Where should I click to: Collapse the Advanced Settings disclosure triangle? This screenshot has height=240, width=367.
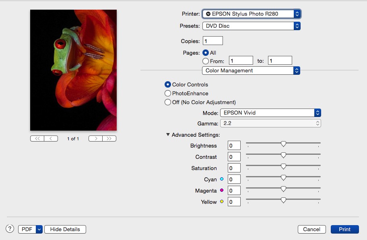coord(168,135)
